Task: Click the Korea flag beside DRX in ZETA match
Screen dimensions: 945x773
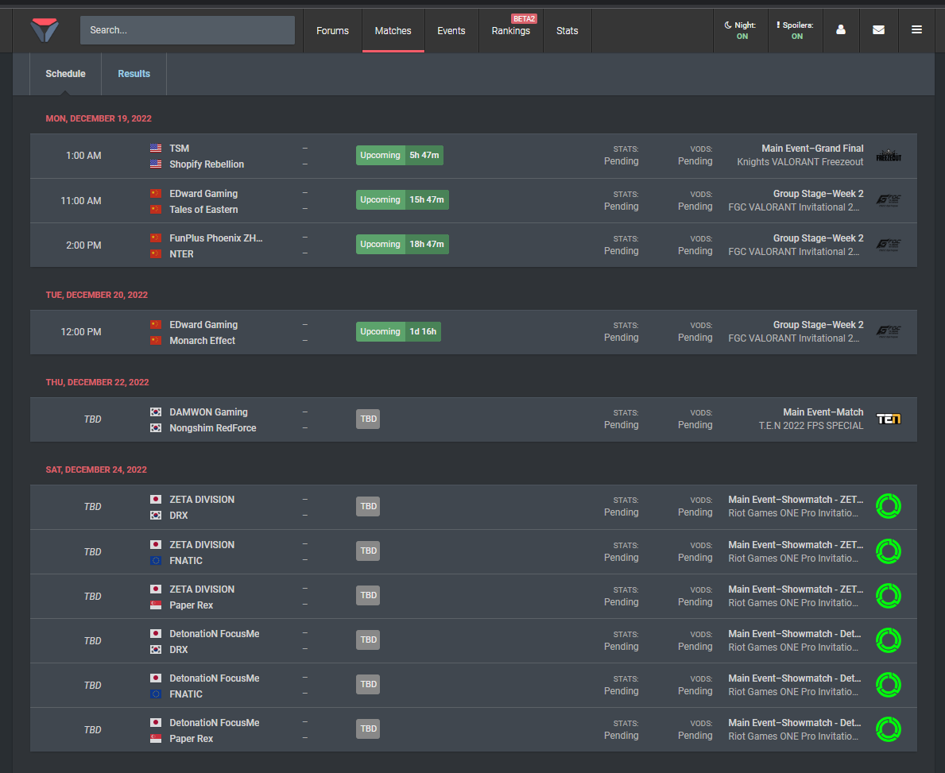Action: point(156,515)
